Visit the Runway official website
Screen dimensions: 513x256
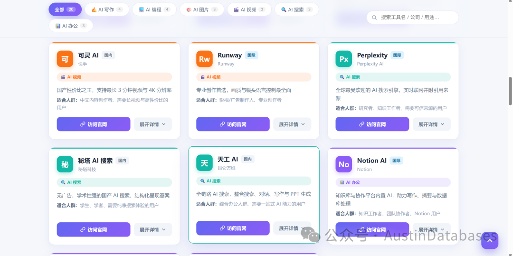(233, 124)
